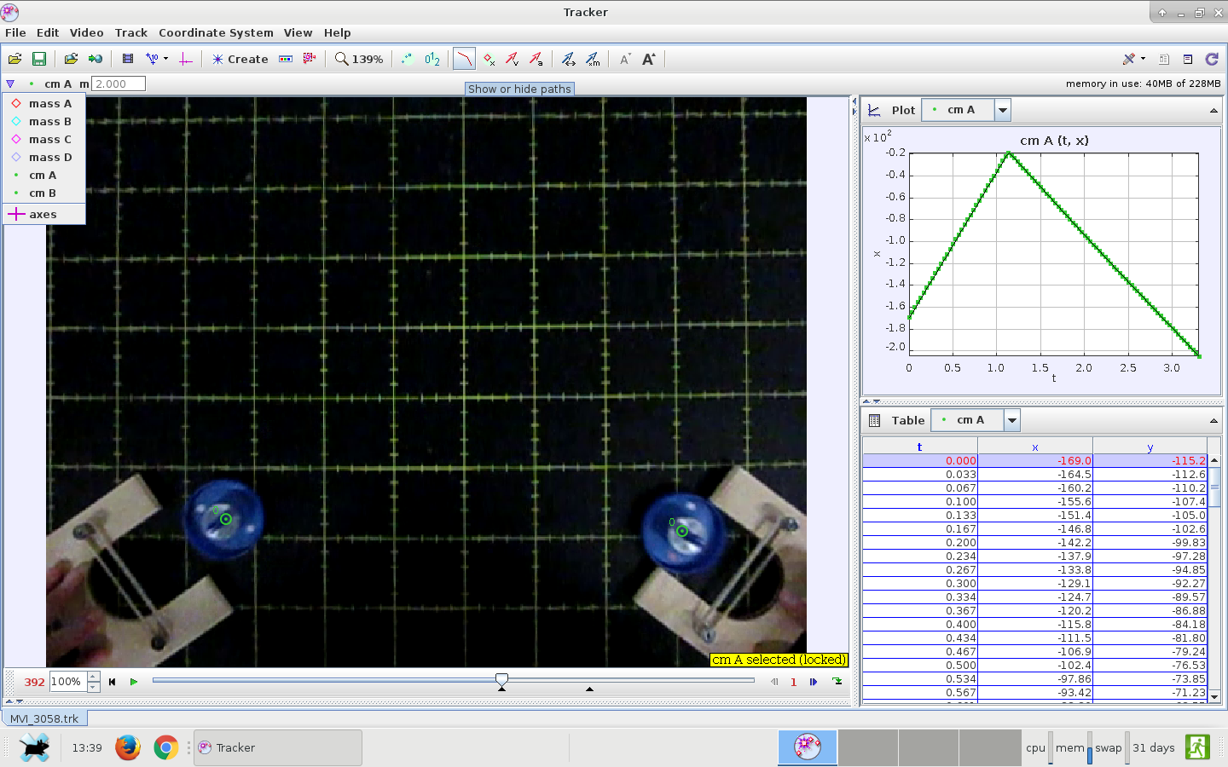Screen dimensions: 1228x767
Task: Click the mass input field for cm A
Action: tap(119, 84)
